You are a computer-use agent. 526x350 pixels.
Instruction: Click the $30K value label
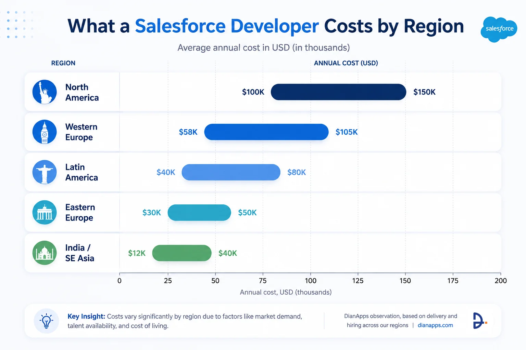tap(152, 213)
